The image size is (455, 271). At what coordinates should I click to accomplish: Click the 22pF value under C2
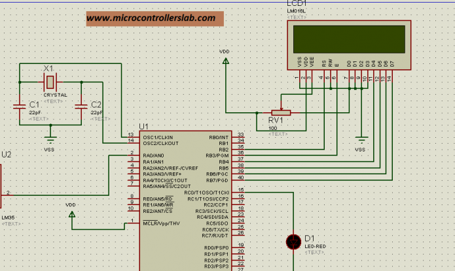97,112
